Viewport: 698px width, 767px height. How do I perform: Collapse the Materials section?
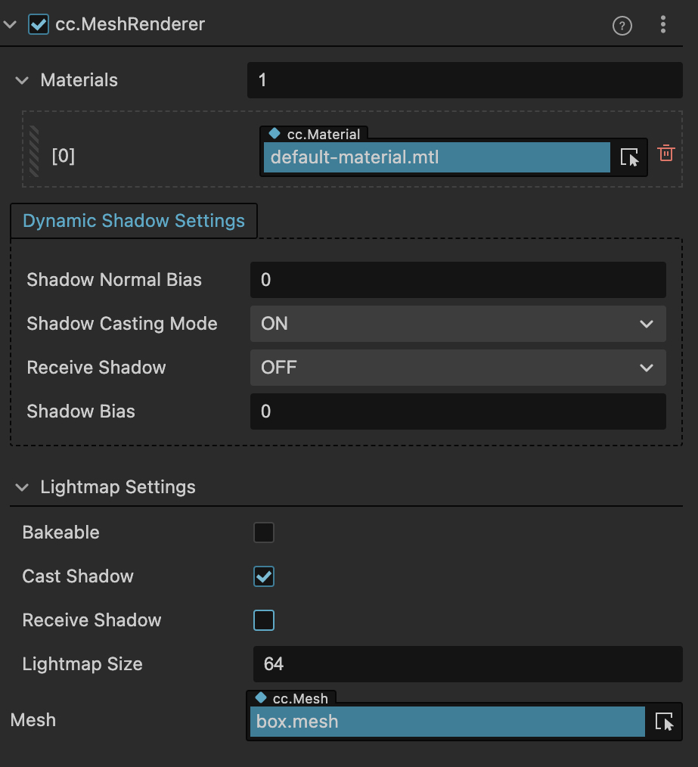tap(23, 80)
